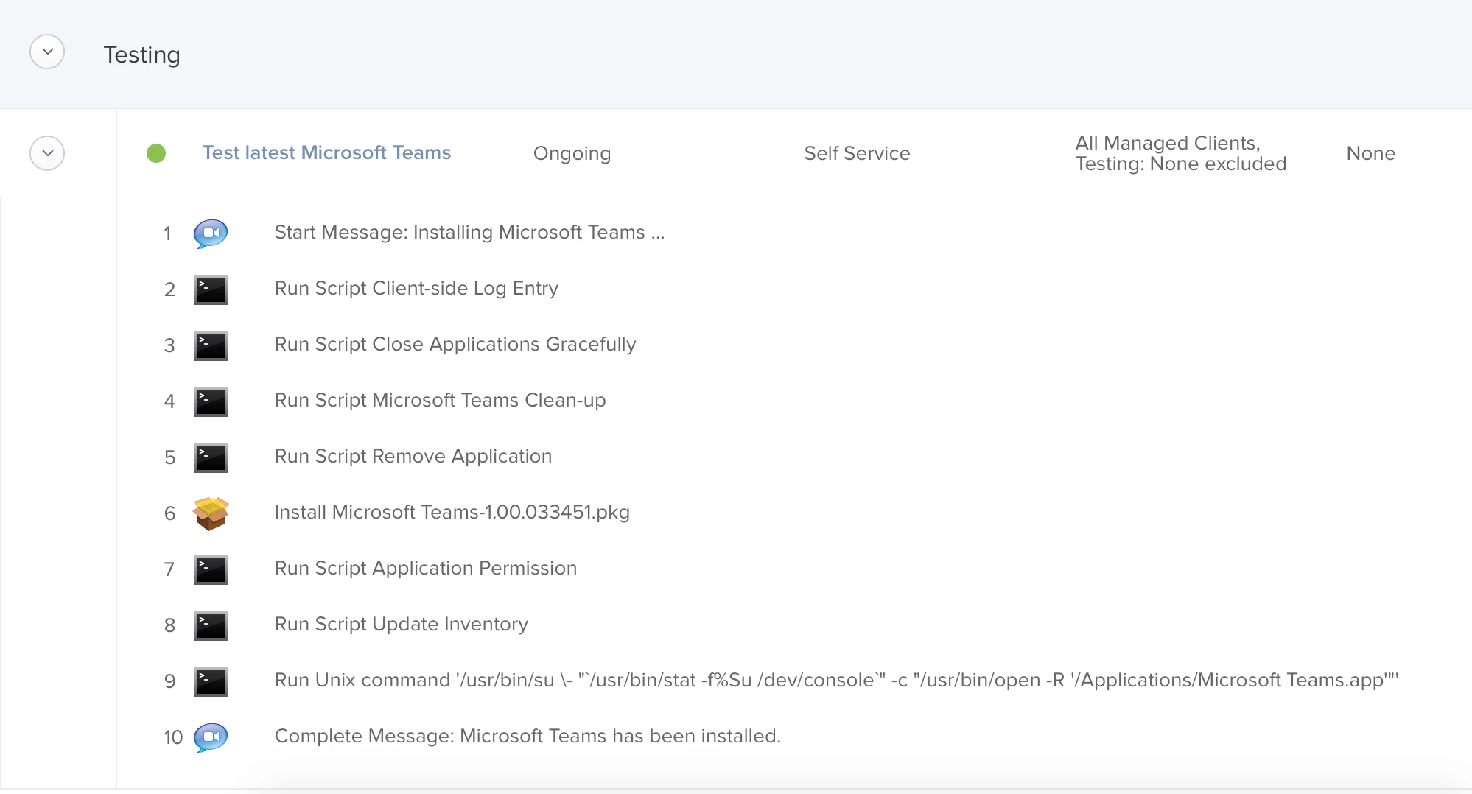Image resolution: width=1472 pixels, height=794 pixels.
Task: Click step number 1
Action: click(168, 233)
